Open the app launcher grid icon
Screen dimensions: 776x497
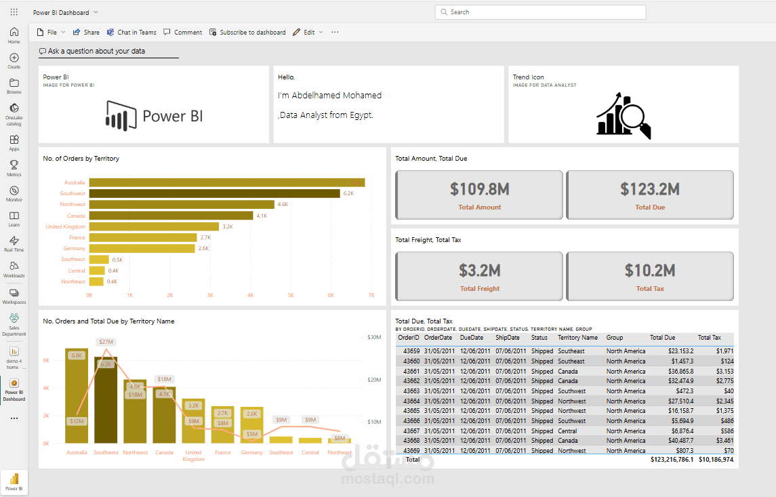(x=14, y=12)
